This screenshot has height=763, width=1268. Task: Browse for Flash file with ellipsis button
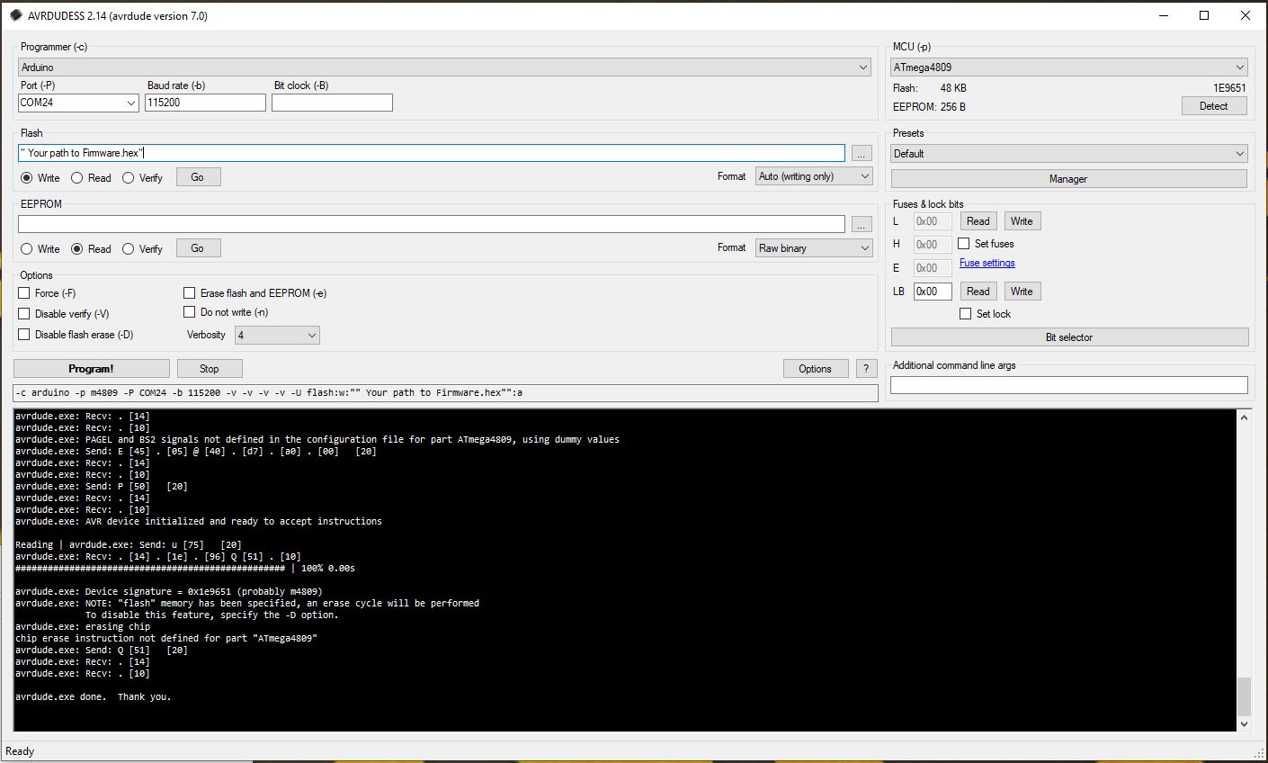(x=861, y=153)
